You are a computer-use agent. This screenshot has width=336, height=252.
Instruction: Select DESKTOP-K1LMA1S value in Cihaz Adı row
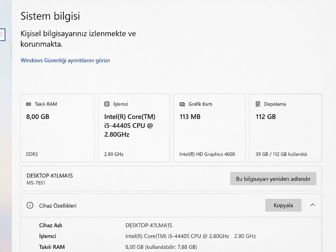click(149, 225)
